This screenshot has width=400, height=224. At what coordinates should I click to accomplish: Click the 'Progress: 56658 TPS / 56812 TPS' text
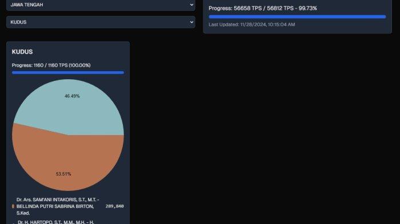click(263, 9)
